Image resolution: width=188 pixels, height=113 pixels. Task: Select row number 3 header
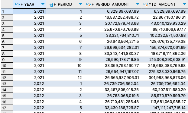(x=7, y=24)
